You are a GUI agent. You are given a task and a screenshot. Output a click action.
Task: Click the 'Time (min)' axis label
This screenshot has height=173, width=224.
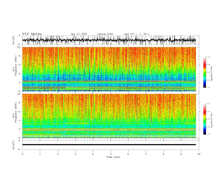tap(113, 157)
